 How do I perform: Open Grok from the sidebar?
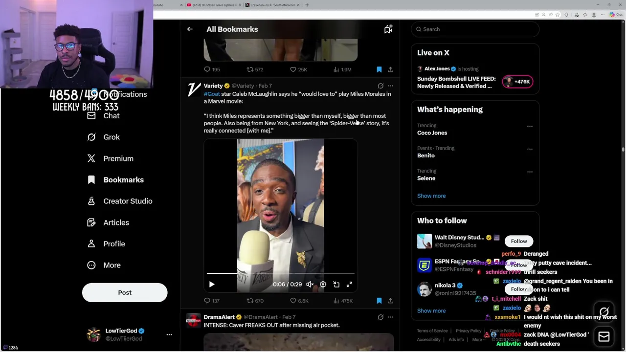(103, 137)
